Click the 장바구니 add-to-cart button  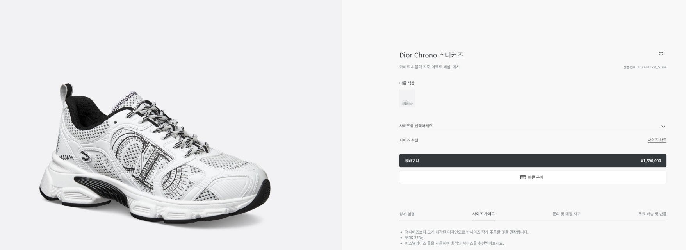point(412,161)
